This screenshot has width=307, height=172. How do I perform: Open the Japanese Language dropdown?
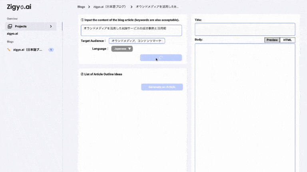pos(122,49)
